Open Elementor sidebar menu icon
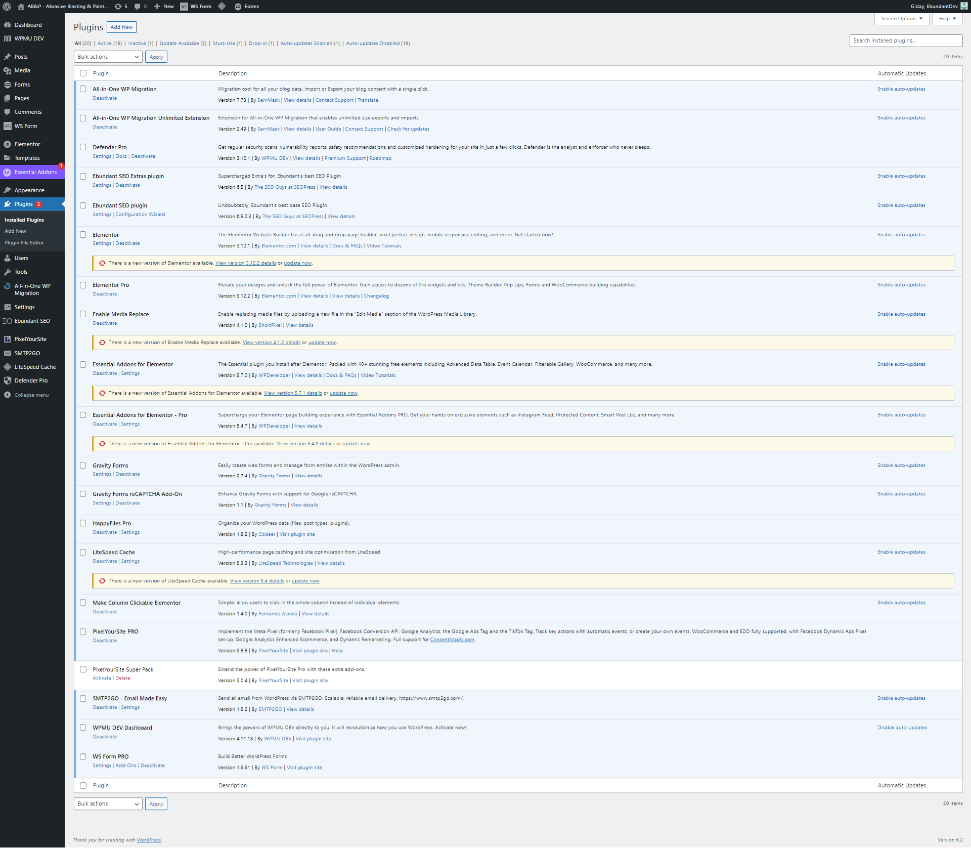 pyautogui.click(x=7, y=144)
